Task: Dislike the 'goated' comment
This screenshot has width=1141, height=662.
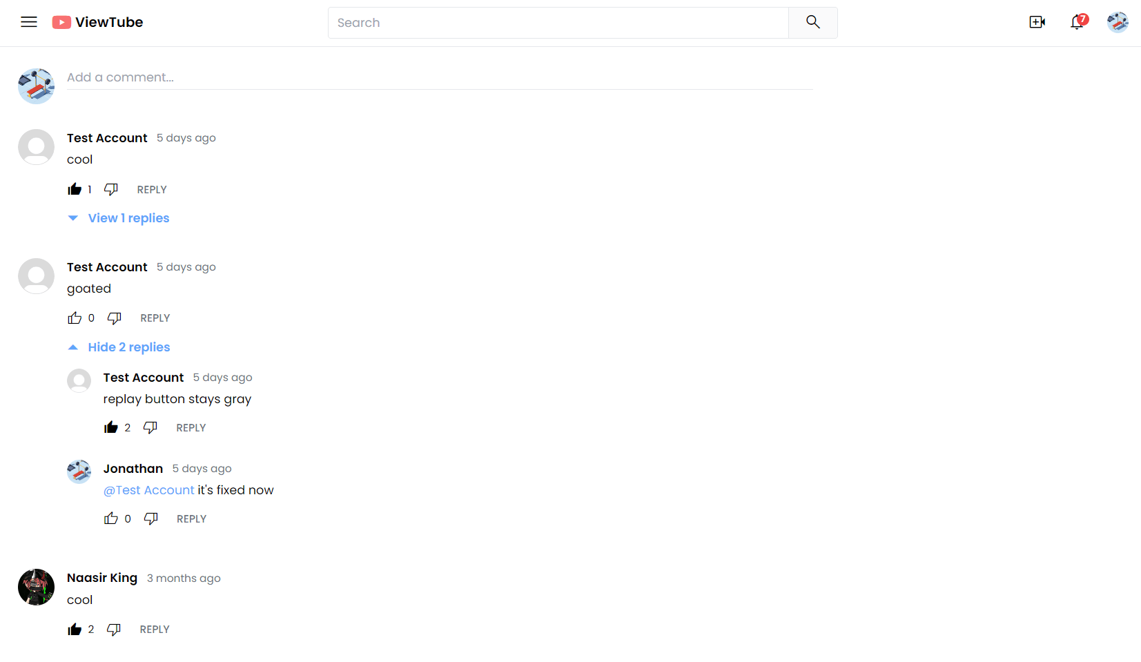Action: pos(115,318)
